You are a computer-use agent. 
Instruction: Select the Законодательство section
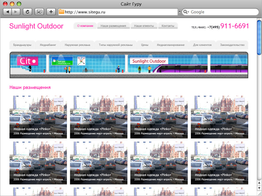[232, 45]
